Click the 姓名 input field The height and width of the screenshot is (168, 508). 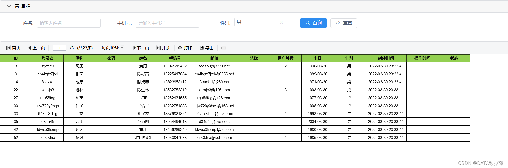(x=69, y=23)
